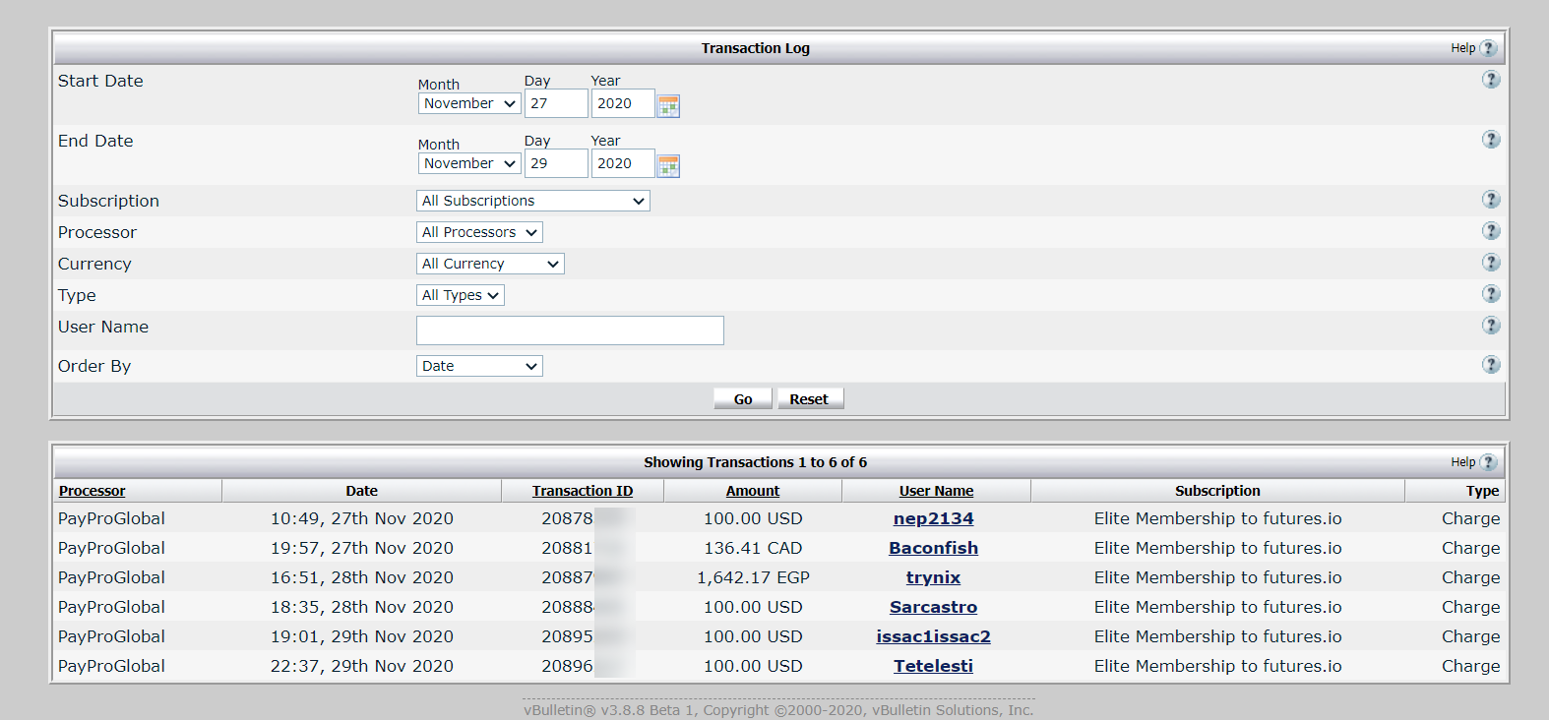
Task: Open user issac1issac2 profile link
Action: coord(934,636)
